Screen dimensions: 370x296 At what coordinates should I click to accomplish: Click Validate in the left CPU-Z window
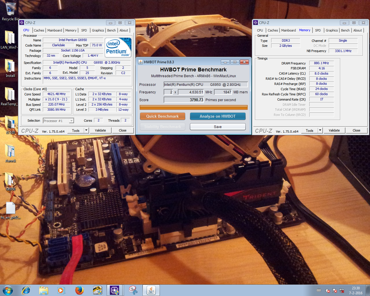(100, 130)
